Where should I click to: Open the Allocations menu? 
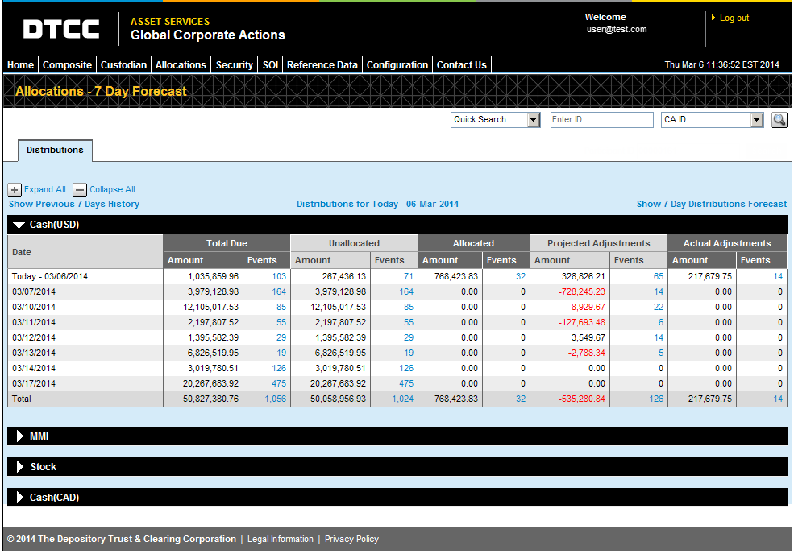[181, 65]
